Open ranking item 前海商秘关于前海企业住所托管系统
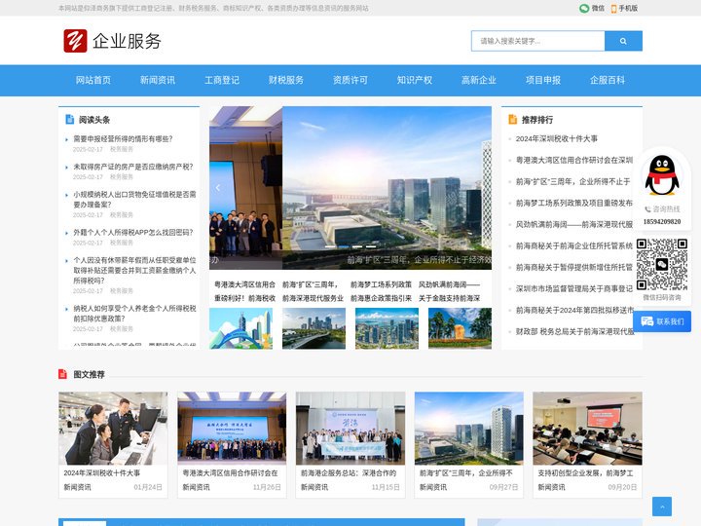Image resolution: width=701 pixels, height=526 pixels. pos(574,245)
